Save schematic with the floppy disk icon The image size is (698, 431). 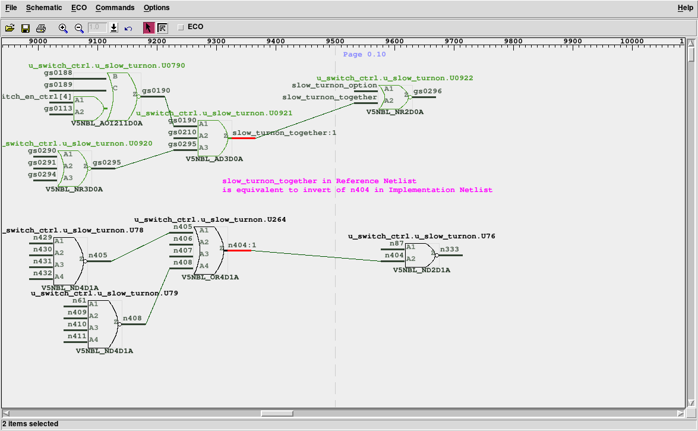point(26,28)
